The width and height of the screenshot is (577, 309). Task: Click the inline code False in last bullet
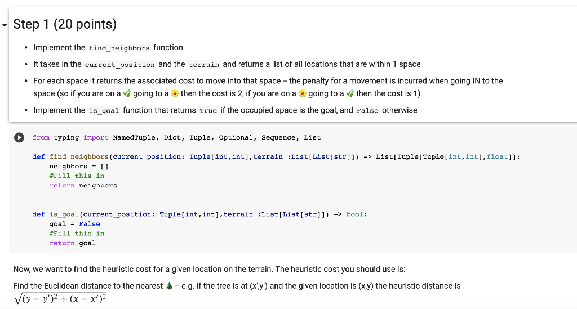pyautogui.click(x=367, y=110)
